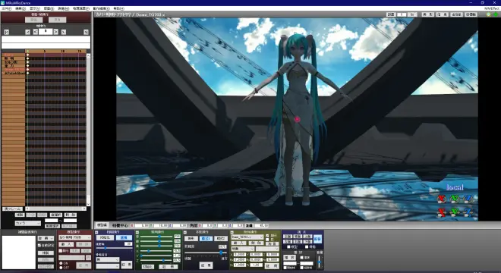Jump to next keyframe button (>.)
The width and height of the screenshot is (501, 273).
pos(64,32)
